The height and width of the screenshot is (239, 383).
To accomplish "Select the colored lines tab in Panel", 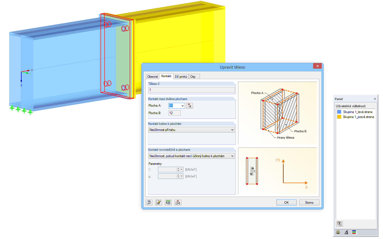I will [x=354, y=232].
